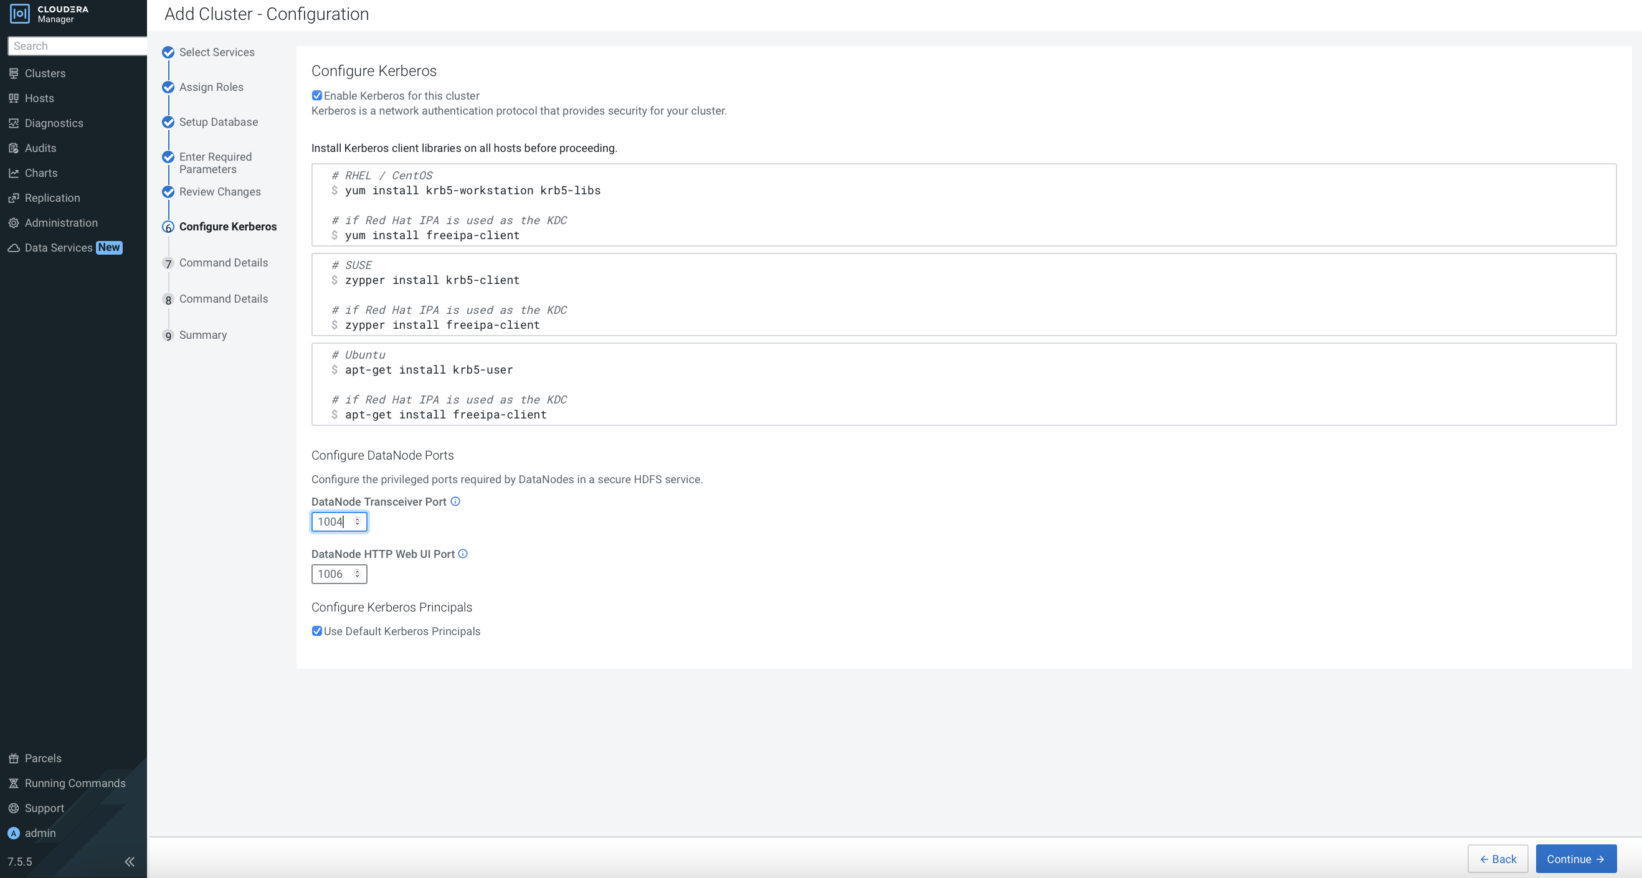Viewport: 1642px width, 878px height.
Task: Click the Clusters icon in the sidebar
Action: pos(13,73)
